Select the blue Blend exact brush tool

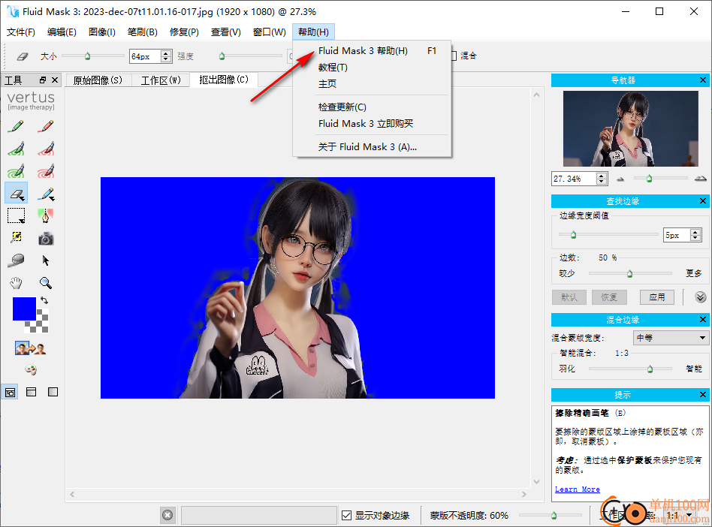point(45,194)
